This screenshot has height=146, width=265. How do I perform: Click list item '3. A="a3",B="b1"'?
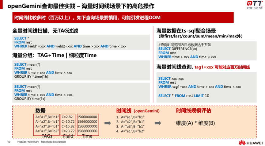pyautogui.click(x=130, y=126)
